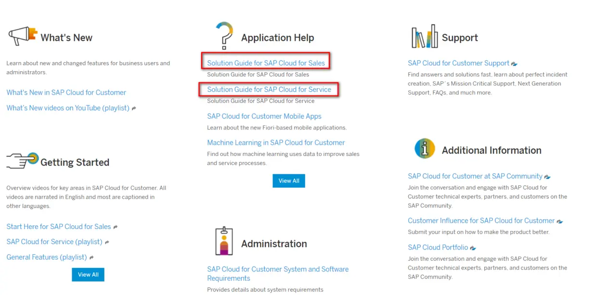Click share arrow beside General Features (playlist)
The width and height of the screenshot is (597, 295).
(x=91, y=258)
